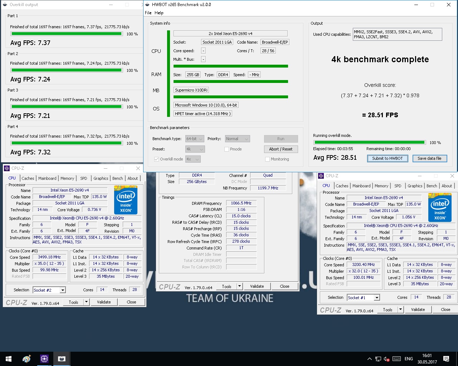
Task: Click Close button in middle CPU-Z window
Action: click(x=284, y=286)
